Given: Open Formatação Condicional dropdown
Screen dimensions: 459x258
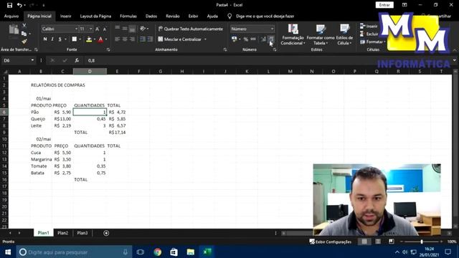Looking at the screenshot, I should 293,35.
